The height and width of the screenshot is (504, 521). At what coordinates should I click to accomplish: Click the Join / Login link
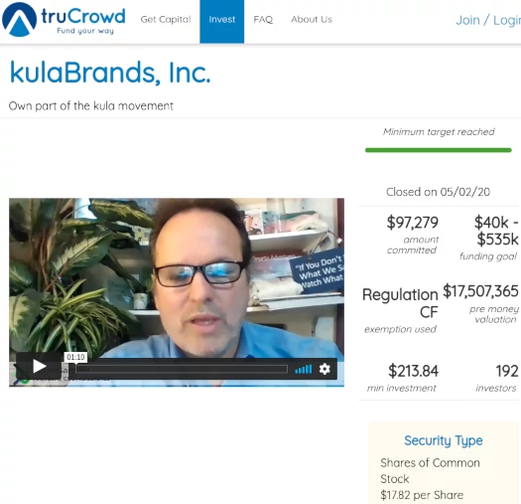pyautogui.click(x=488, y=20)
